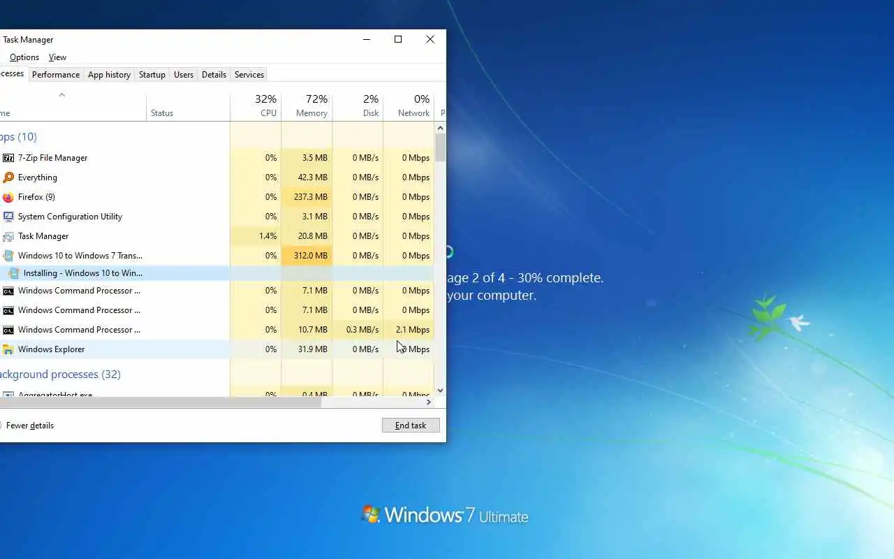Open the Options menu
The height and width of the screenshot is (559, 894).
point(24,57)
